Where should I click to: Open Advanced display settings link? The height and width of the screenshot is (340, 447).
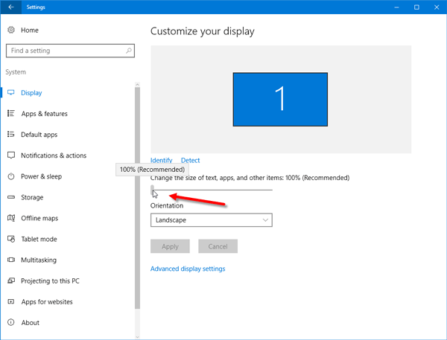[x=188, y=269]
